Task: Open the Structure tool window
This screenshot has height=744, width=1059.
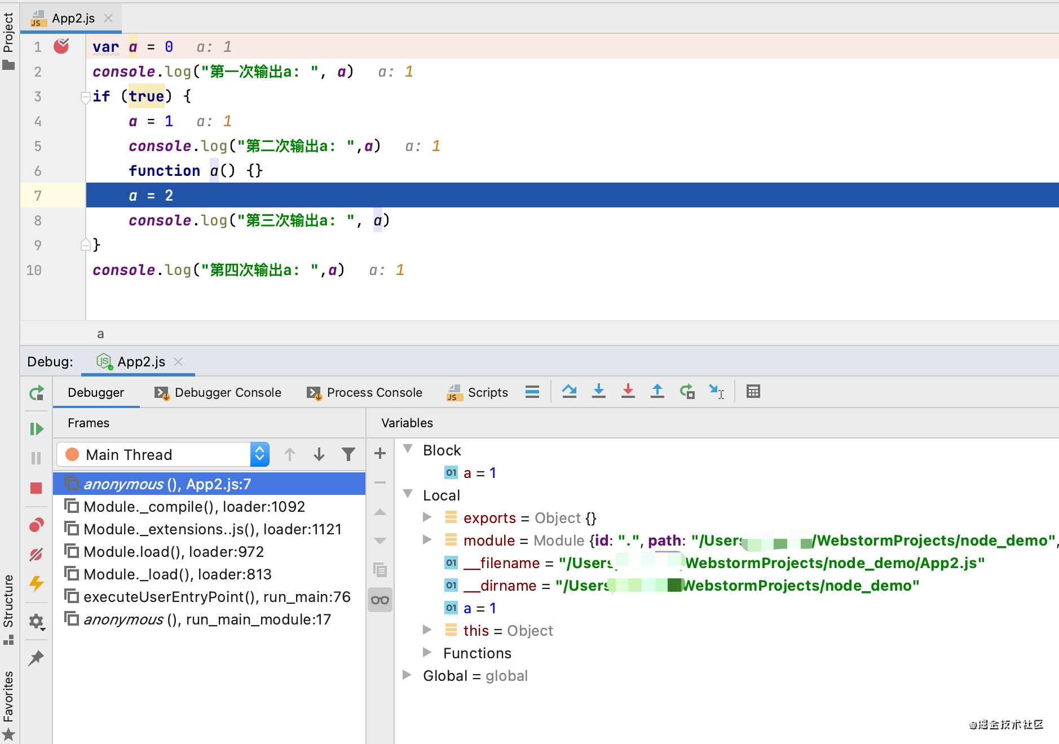Action: point(8,610)
